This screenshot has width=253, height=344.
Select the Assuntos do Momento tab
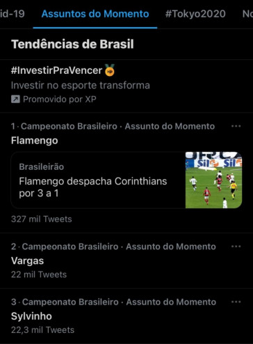95,14
